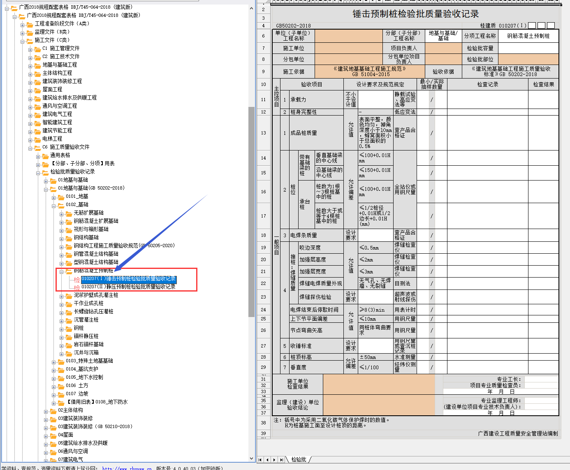The width and height of the screenshot is (570, 470).
Task: Collapse the C6 施工质量验收文件 node
Action: (x=30, y=148)
